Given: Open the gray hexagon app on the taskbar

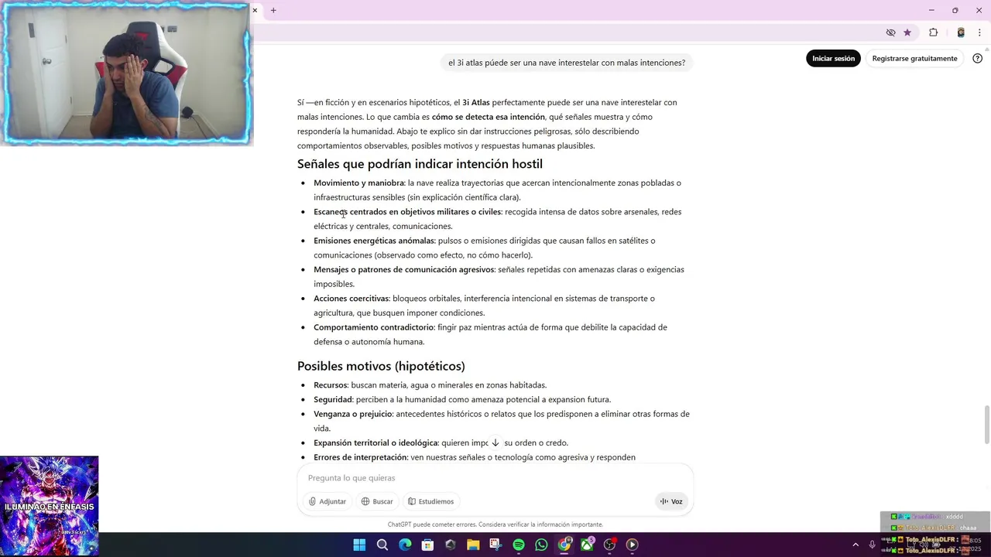Looking at the screenshot, I should tap(451, 545).
